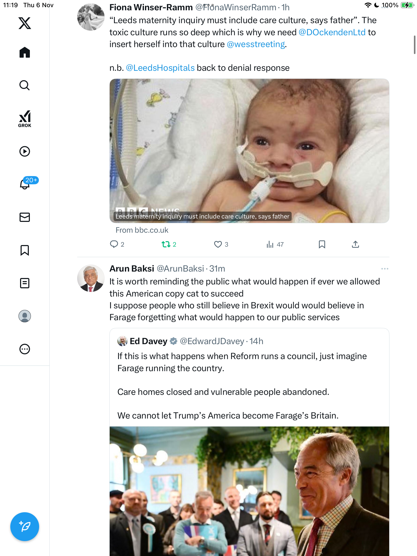Bookmark the Leeds maternity inquiry post
The height and width of the screenshot is (556, 417).
pos(322,244)
